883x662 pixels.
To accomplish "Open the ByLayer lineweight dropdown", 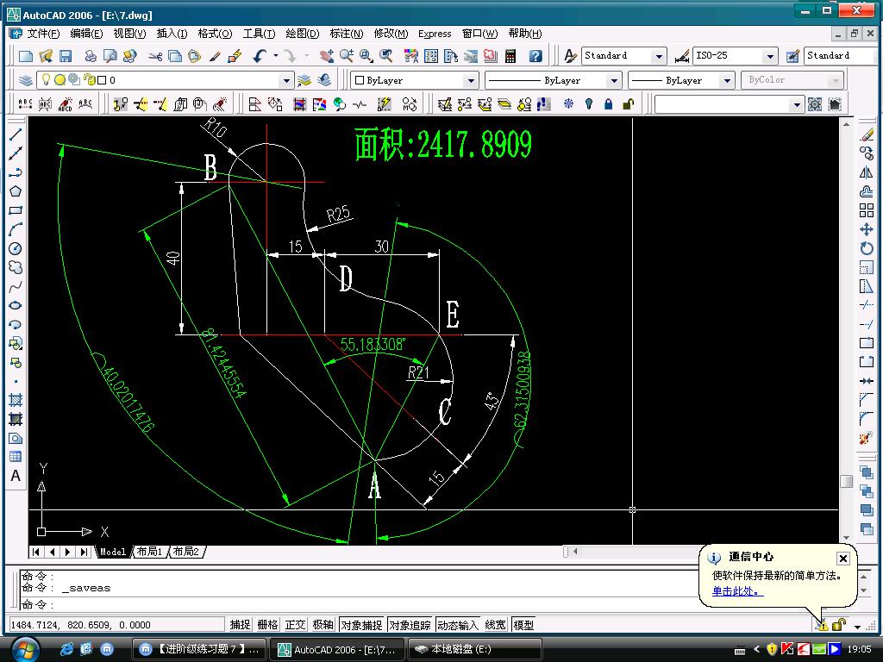I will (727, 80).
